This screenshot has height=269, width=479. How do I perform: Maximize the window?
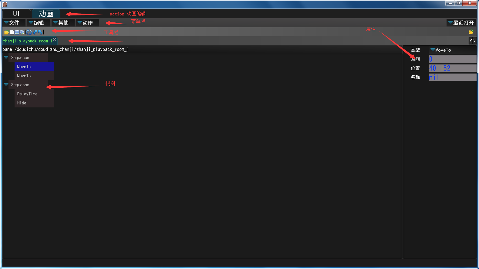point(458,3)
